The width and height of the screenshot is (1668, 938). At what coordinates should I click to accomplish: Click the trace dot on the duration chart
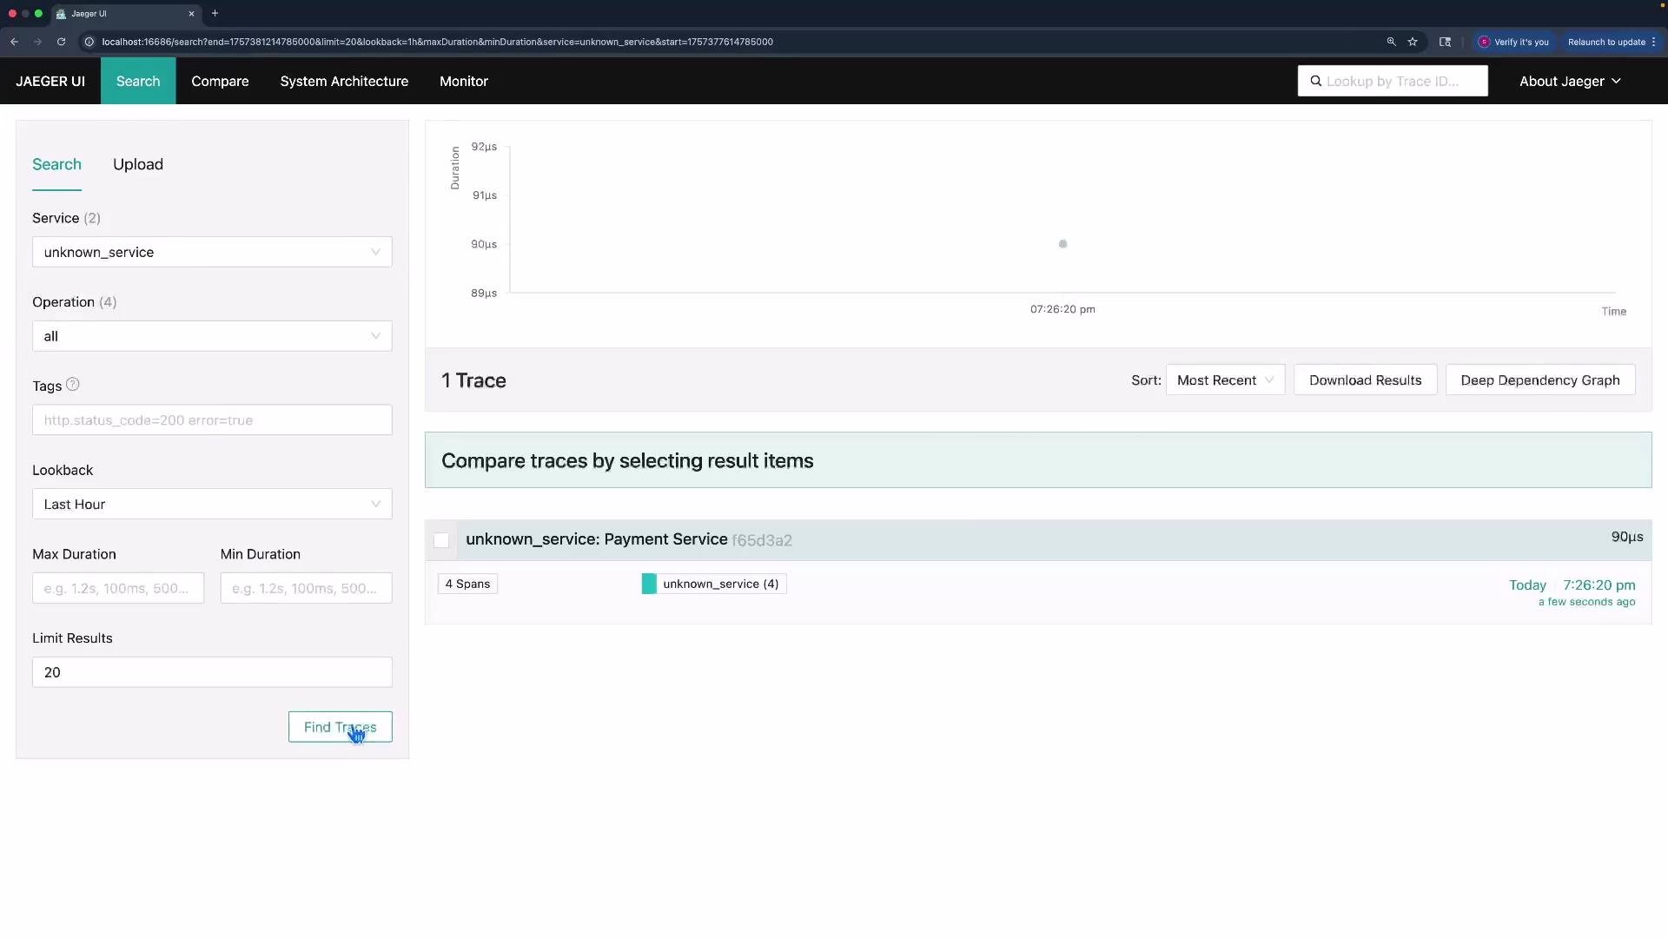(1062, 244)
